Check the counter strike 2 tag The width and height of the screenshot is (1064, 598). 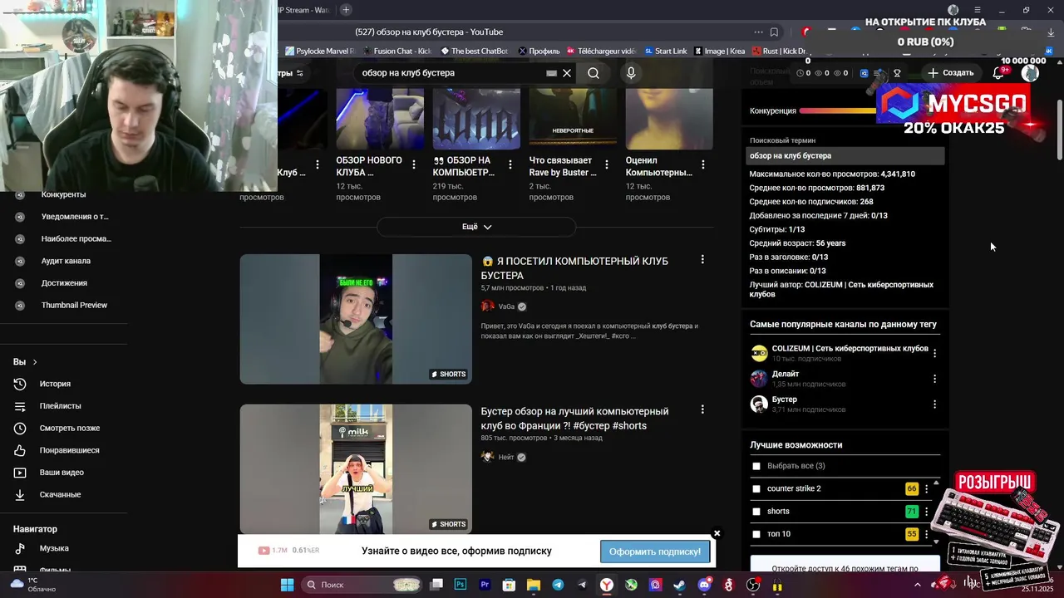click(x=756, y=488)
